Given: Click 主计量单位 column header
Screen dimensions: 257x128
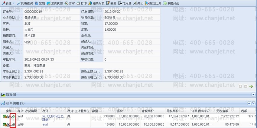Looking at the screenshot, I should pyautogui.click(x=78, y=111).
